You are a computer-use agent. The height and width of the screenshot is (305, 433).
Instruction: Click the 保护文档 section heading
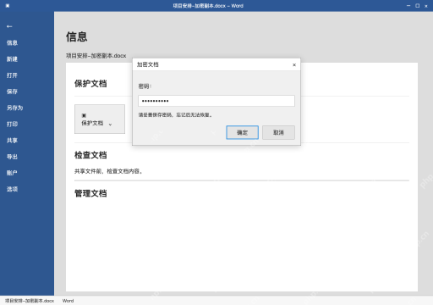click(x=90, y=84)
